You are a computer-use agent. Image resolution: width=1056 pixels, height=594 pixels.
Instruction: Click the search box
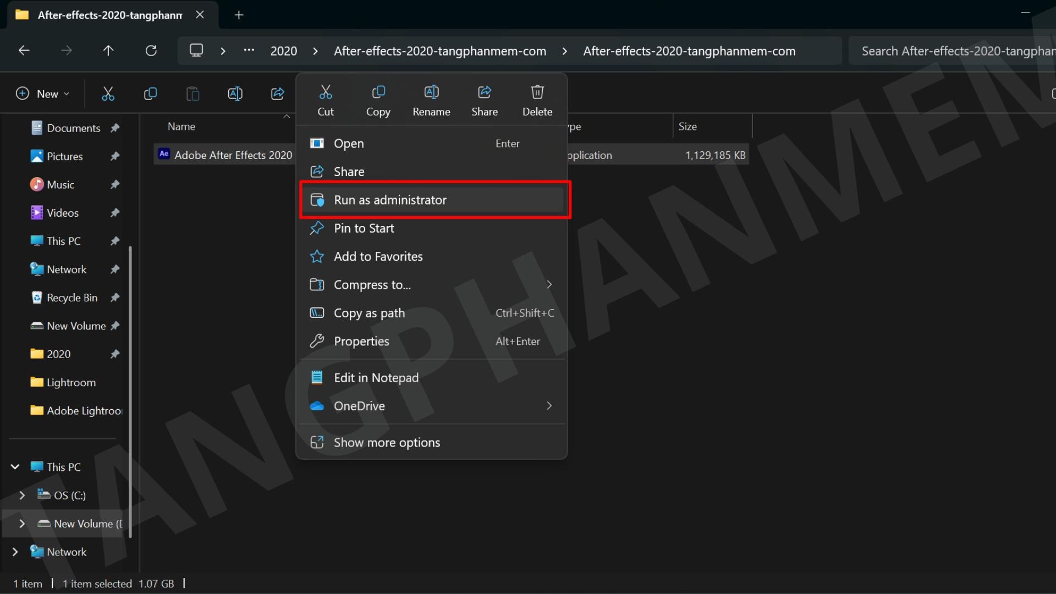click(x=953, y=51)
